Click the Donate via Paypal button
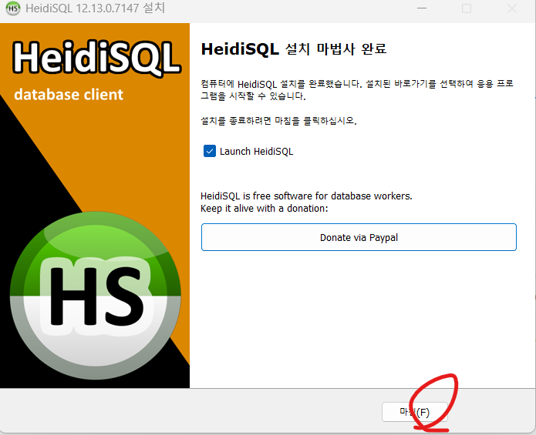The height and width of the screenshot is (435, 536). coord(359,237)
